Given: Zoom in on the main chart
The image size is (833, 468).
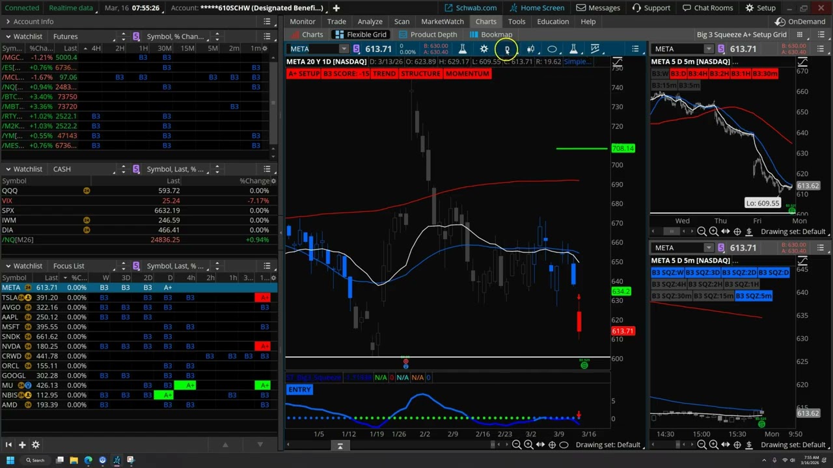Looking at the screenshot, I should 528,445.
